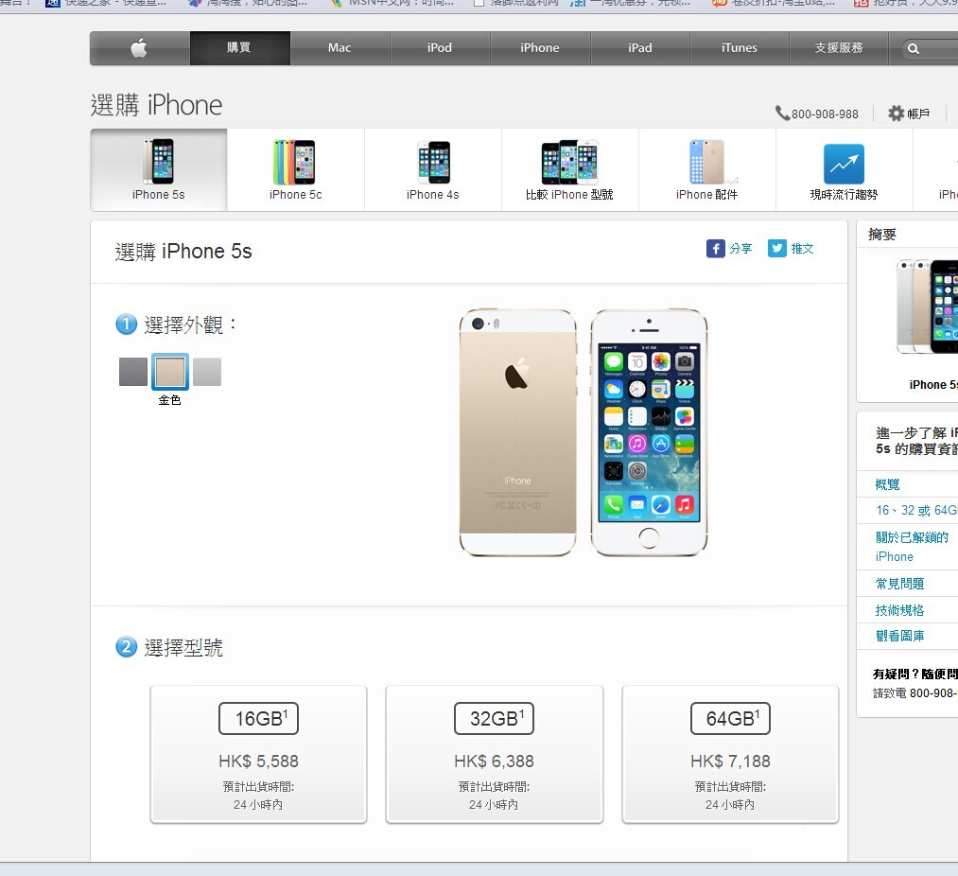Click the MSN中文网 bookmark

tap(392, 3)
